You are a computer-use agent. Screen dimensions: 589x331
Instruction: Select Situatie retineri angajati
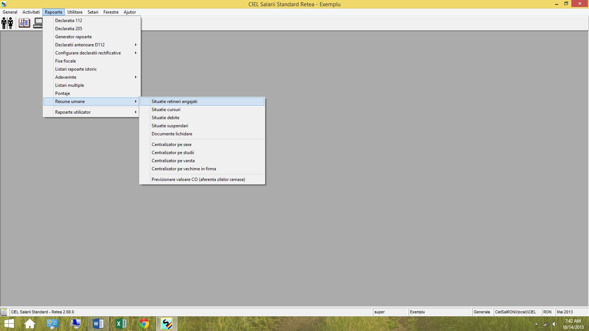(x=202, y=102)
